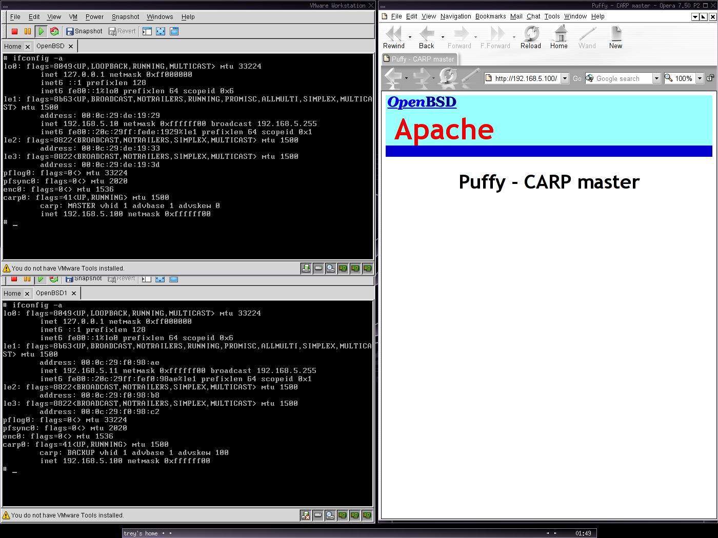Click the suspend icon in upper VMware toolbar

pos(28,31)
